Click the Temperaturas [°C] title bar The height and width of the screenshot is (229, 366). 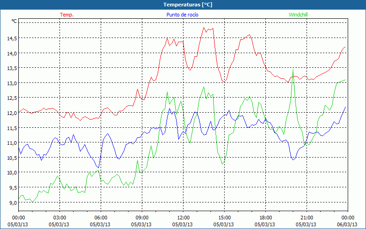[x=183, y=5]
